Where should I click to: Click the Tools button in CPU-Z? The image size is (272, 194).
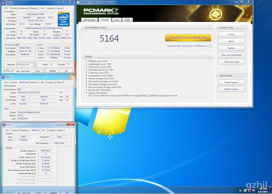coord(37,71)
